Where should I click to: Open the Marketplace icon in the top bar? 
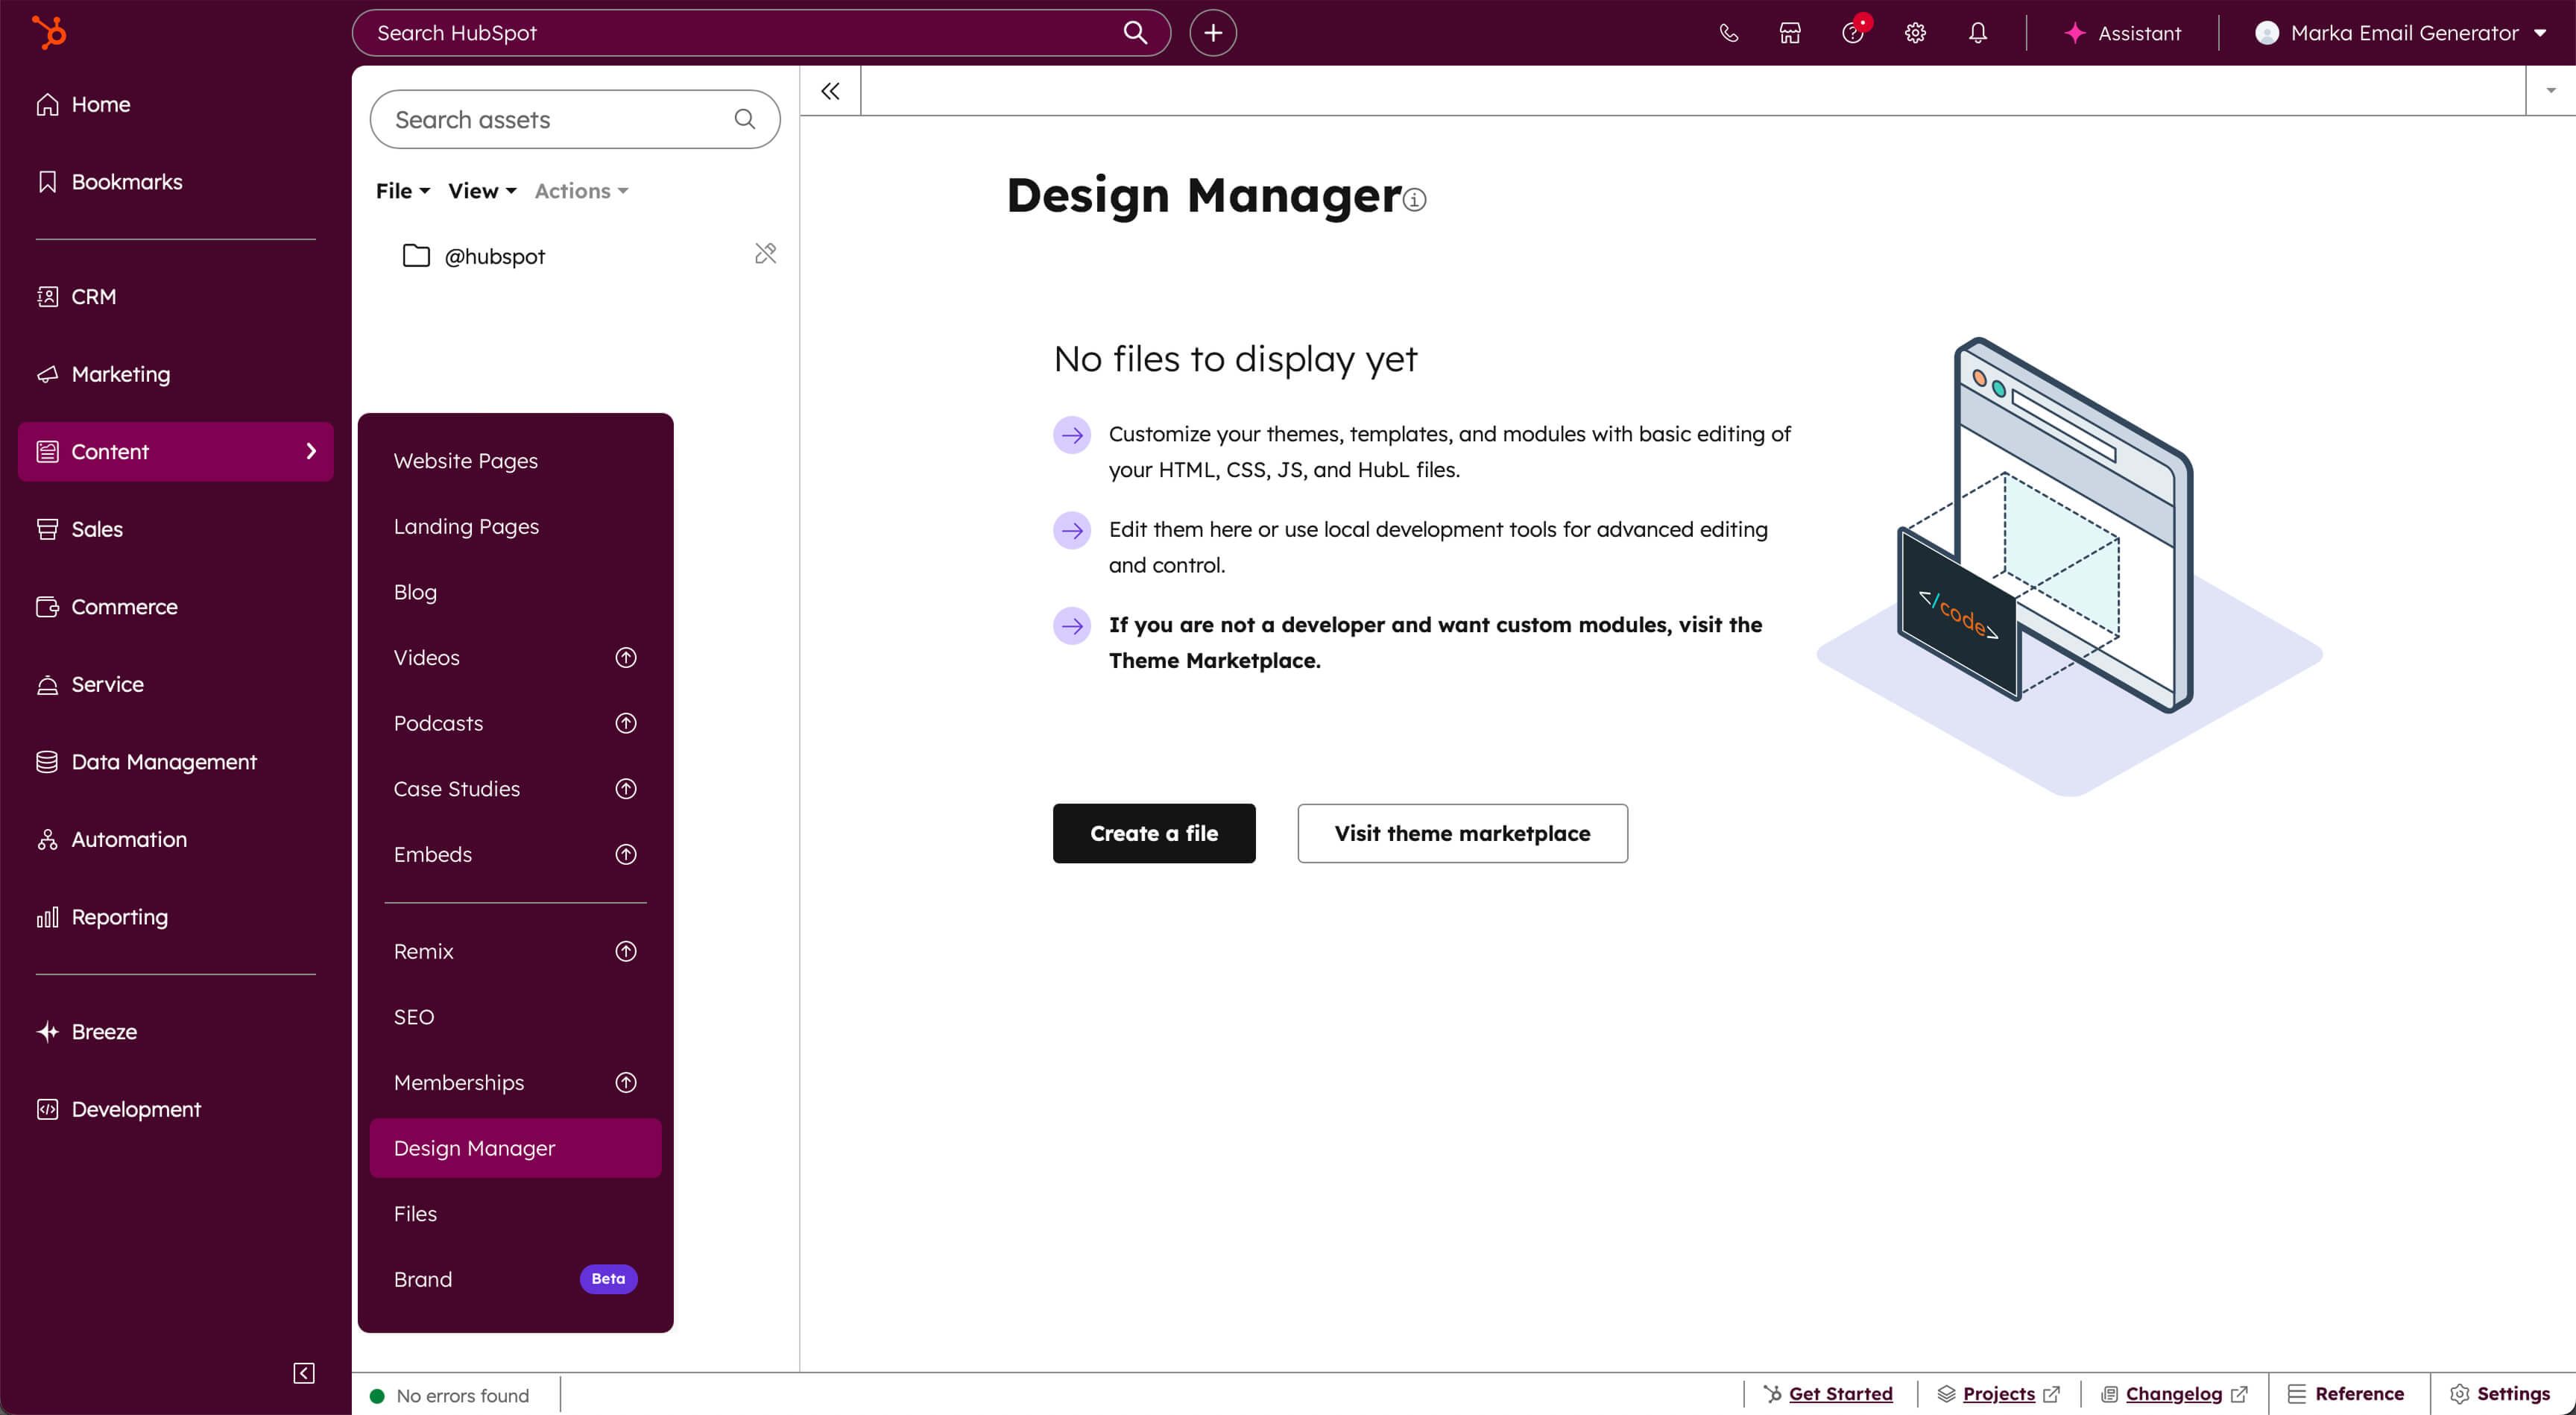pyautogui.click(x=1789, y=32)
